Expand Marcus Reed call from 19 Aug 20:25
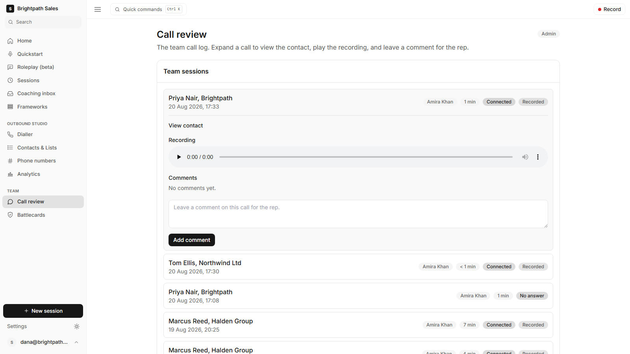The image size is (630, 354). pos(358,325)
